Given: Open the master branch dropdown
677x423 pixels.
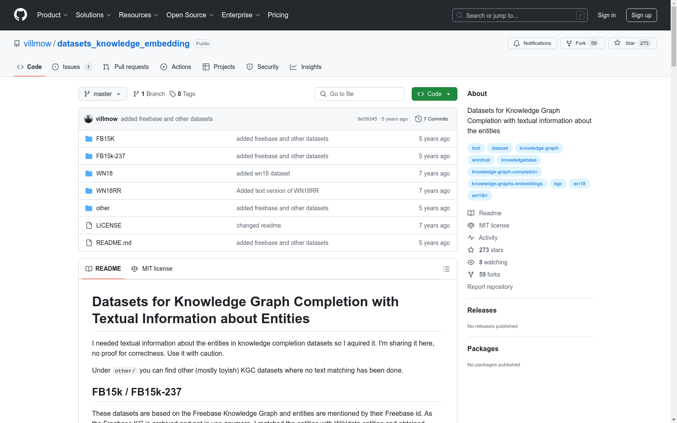Looking at the screenshot, I should [103, 94].
